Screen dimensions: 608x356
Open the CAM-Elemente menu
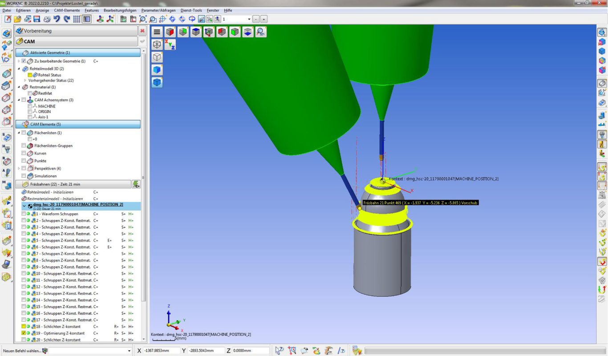[67, 10]
